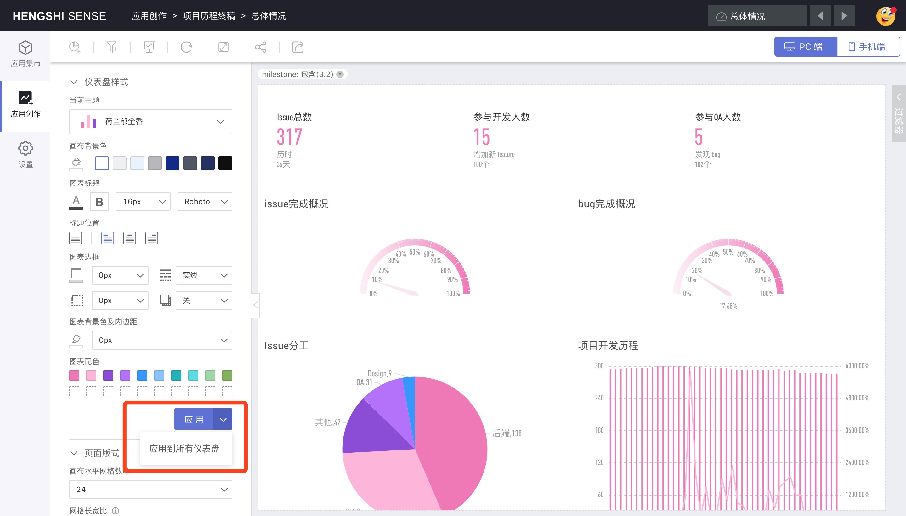Remove the milestone 包含(3.2) filter tag
The height and width of the screenshot is (516, 906).
click(340, 74)
